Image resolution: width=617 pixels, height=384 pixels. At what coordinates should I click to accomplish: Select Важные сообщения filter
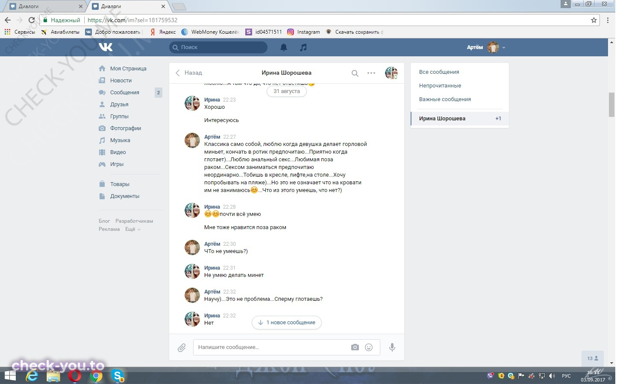445,99
